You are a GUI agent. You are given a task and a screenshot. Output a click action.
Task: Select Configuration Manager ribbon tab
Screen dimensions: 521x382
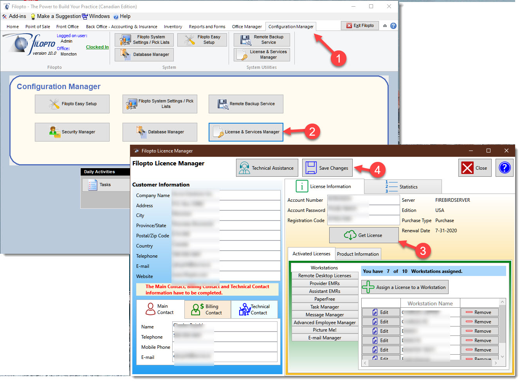[x=291, y=27]
